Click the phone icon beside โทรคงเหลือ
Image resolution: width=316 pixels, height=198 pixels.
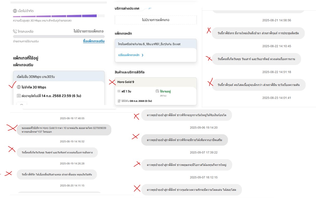click(x=15, y=31)
